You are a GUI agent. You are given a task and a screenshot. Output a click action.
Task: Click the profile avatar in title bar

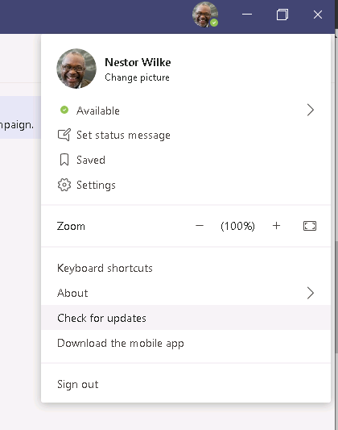(205, 15)
